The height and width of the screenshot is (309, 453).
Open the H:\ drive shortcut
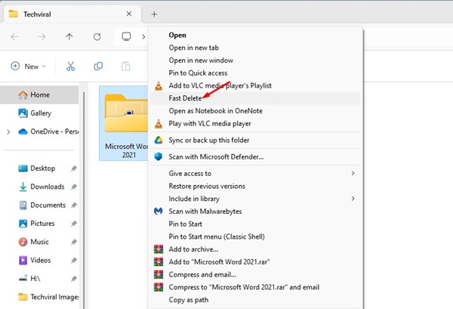click(x=29, y=278)
